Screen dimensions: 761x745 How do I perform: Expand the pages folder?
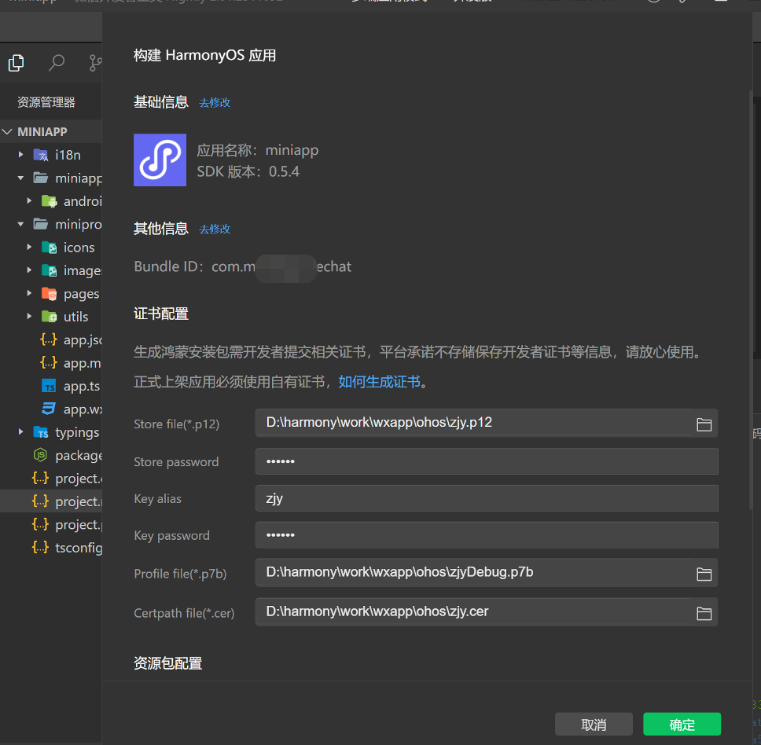(x=81, y=293)
